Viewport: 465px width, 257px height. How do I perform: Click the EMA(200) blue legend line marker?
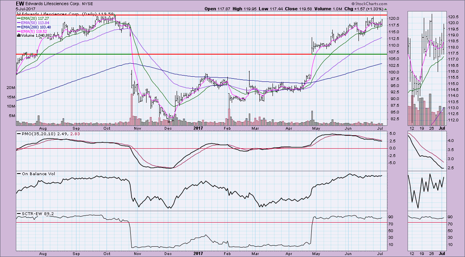18,27
